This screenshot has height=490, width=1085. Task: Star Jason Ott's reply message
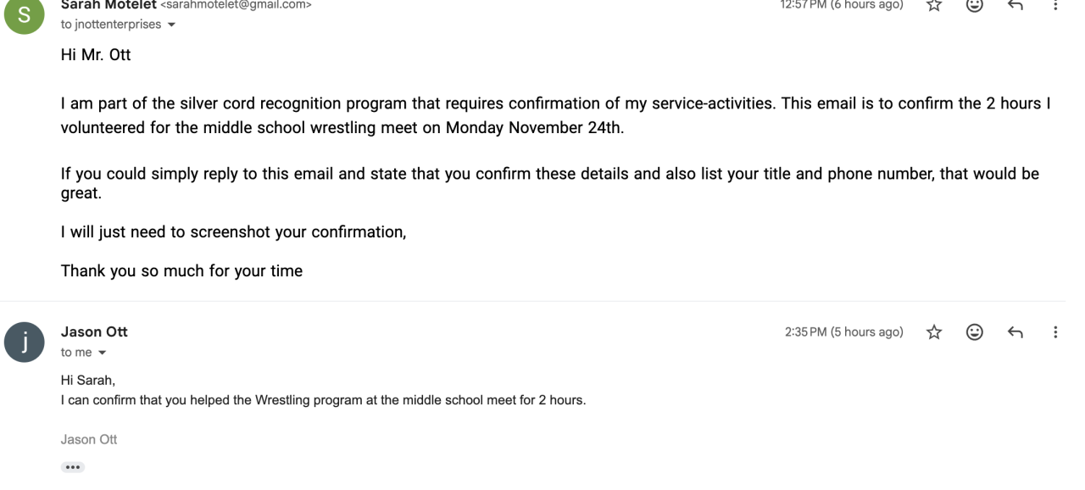click(935, 332)
